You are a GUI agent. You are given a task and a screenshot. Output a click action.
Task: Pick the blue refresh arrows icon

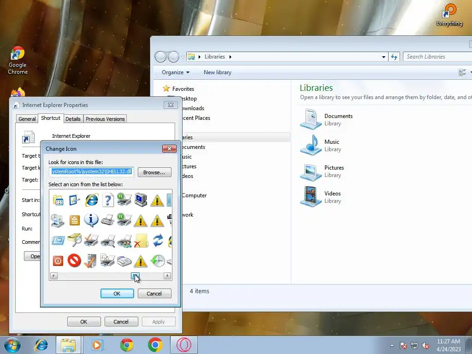click(x=158, y=241)
